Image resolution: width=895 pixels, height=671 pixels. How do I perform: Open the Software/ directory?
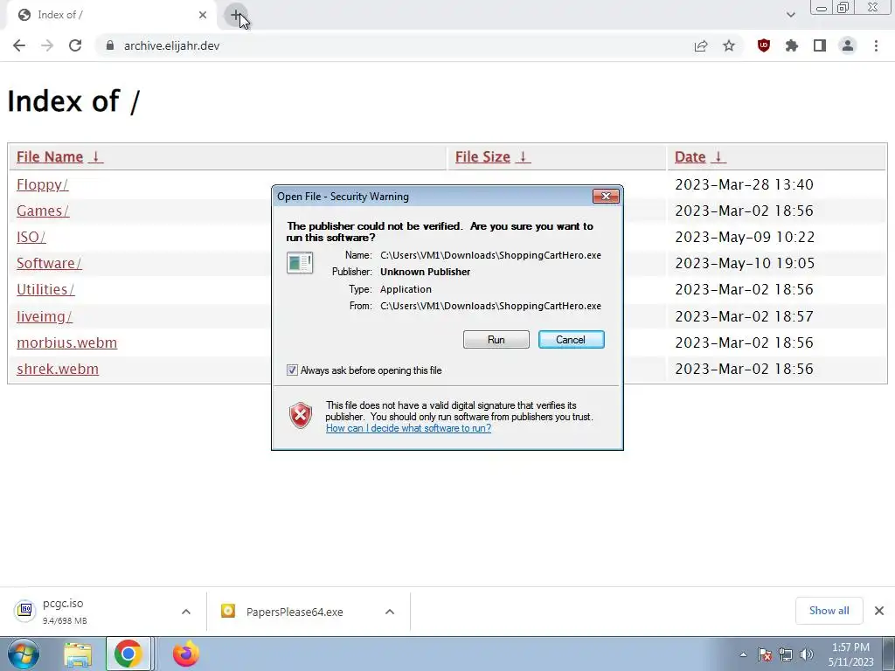[49, 264]
